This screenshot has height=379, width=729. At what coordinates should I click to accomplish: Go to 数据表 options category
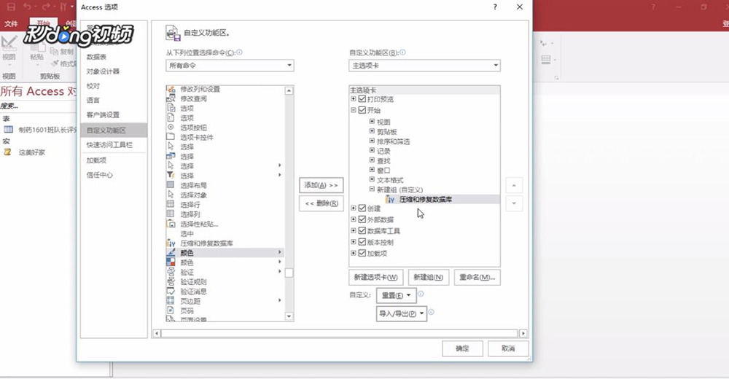coord(96,57)
